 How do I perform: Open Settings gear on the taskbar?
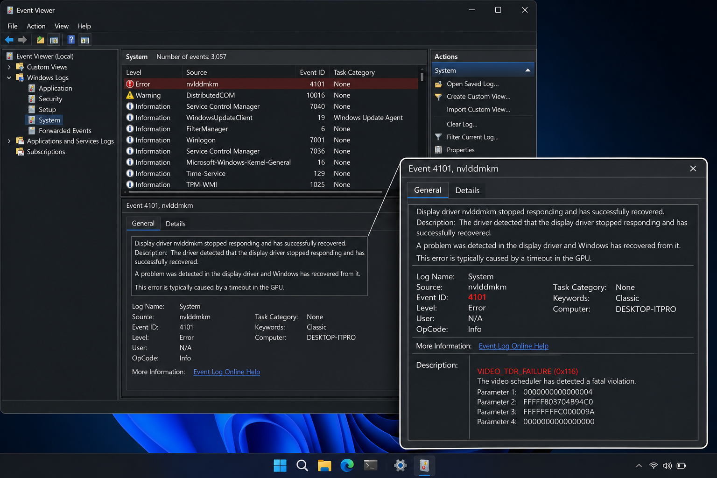(401, 465)
